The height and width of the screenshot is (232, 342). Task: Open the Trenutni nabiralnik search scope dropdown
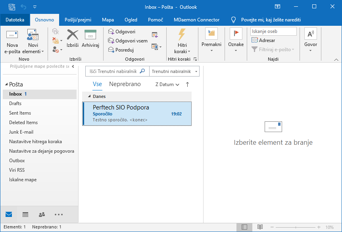[x=174, y=71]
